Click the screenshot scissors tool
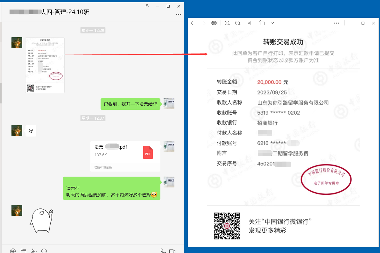This screenshot has width=380, height=253. [x=34, y=251]
